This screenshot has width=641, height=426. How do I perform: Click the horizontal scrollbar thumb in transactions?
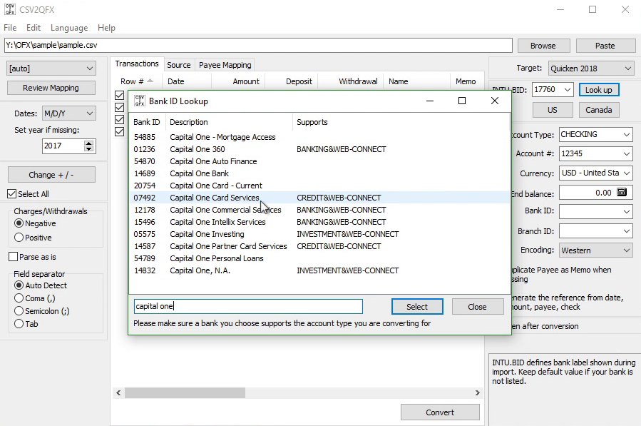click(185, 393)
